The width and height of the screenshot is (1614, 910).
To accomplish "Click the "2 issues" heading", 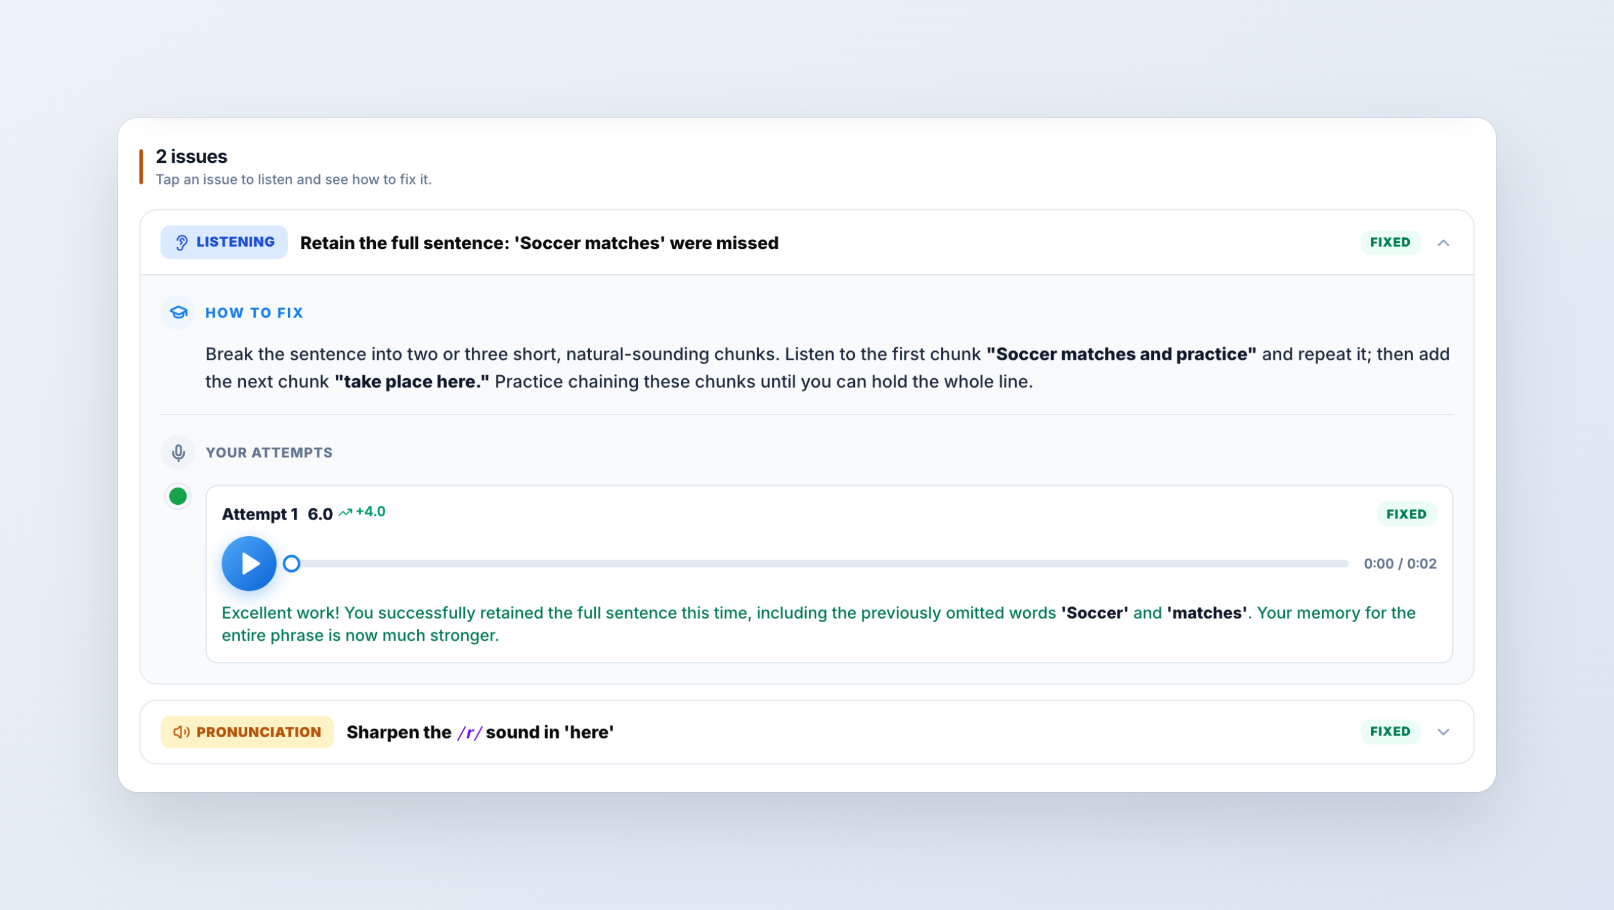I will [x=191, y=156].
